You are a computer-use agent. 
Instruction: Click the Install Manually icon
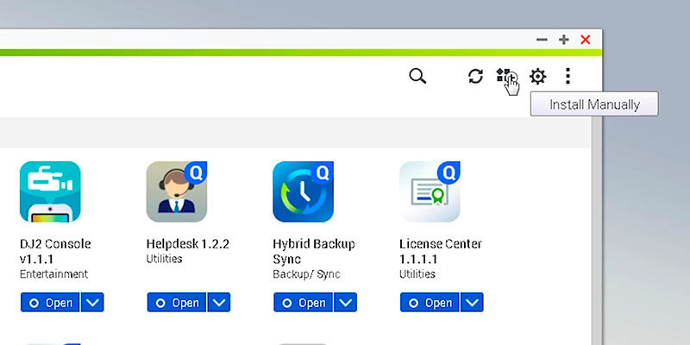(x=507, y=77)
